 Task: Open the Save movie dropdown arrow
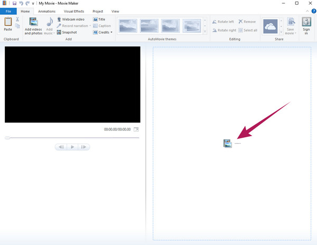click(x=295, y=33)
